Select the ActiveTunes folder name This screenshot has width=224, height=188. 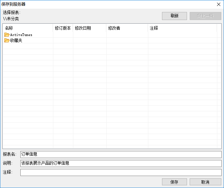21,35
